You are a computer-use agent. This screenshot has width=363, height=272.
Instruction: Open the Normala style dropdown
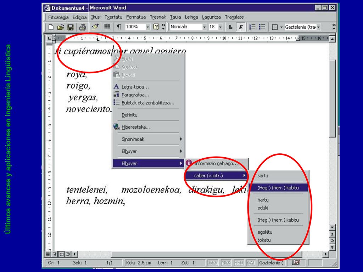click(204, 27)
